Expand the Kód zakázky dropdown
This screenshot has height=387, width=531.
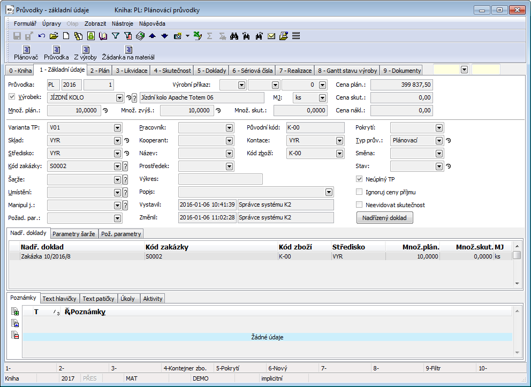(x=117, y=166)
